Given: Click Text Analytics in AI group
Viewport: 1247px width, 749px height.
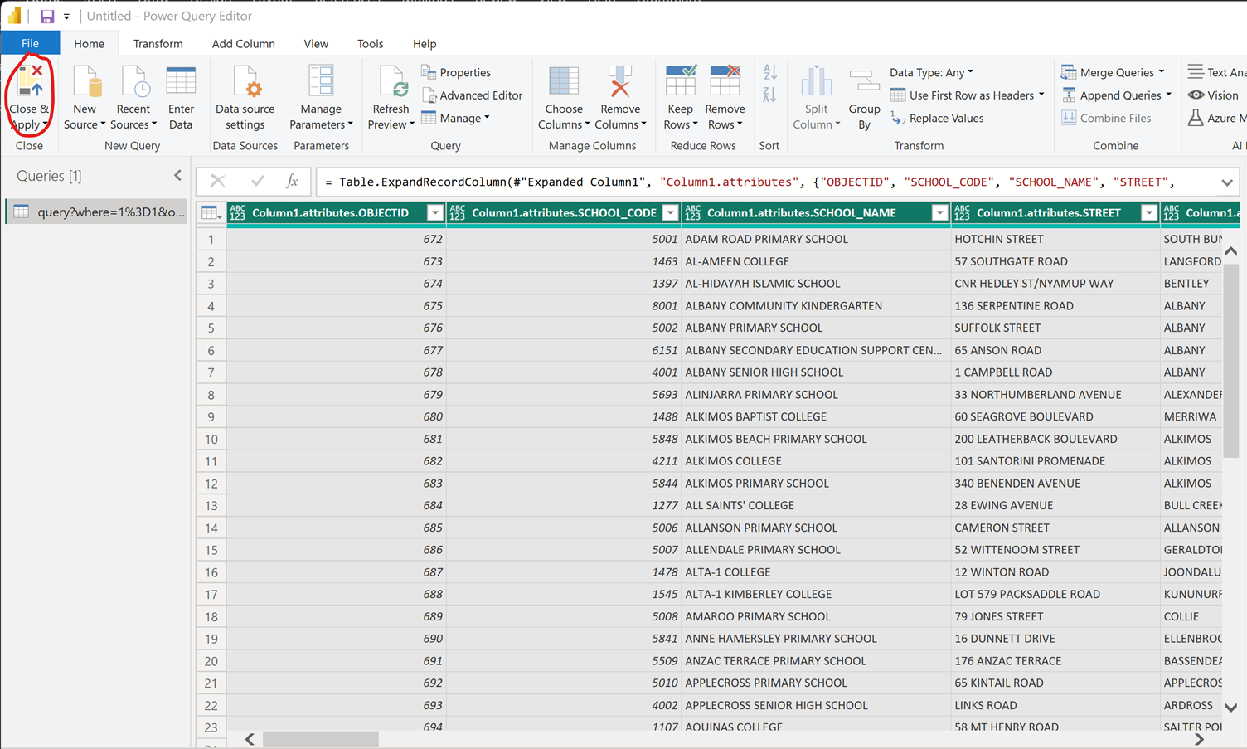Looking at the screenshot, I should point(1217,72).
